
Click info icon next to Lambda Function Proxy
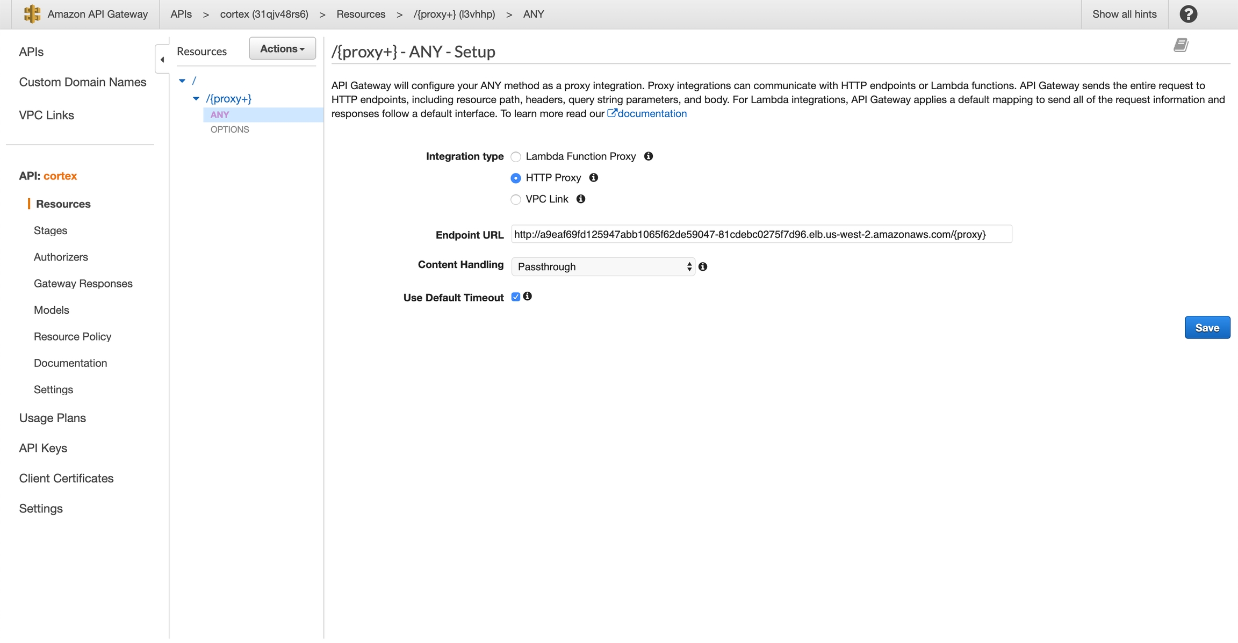649,156
